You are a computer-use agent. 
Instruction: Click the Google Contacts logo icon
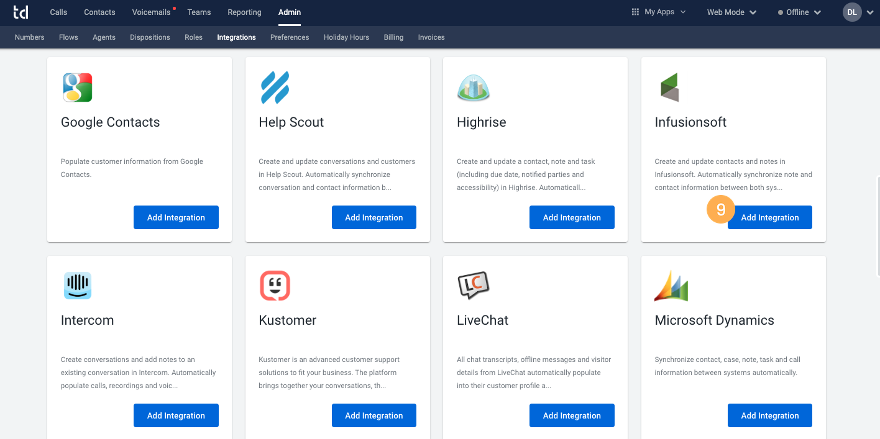click(x=78, y=88)
